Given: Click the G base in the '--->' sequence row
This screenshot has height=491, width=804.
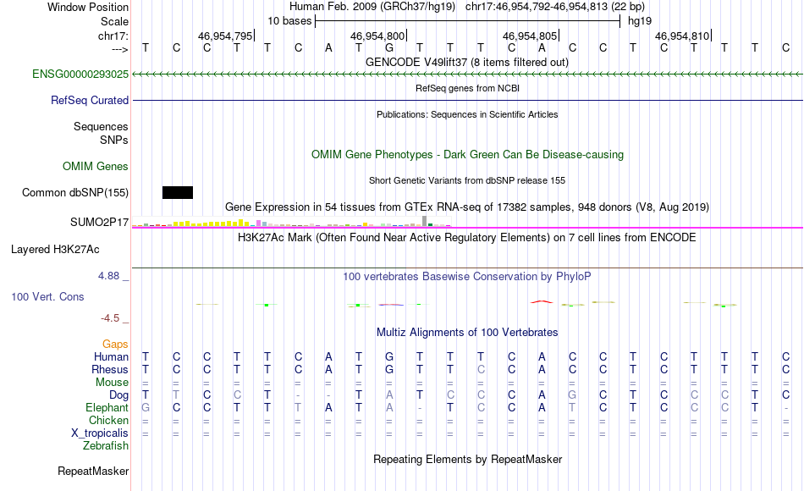Looking at the screenshot, I should tap(389, 47).
